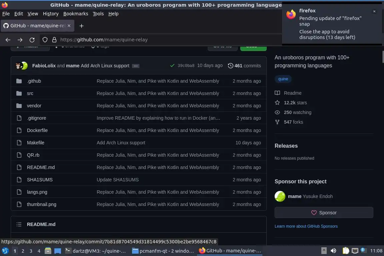
Task: Open the 'Update SHA1SUMS' commit message
Action: (118, 180)
